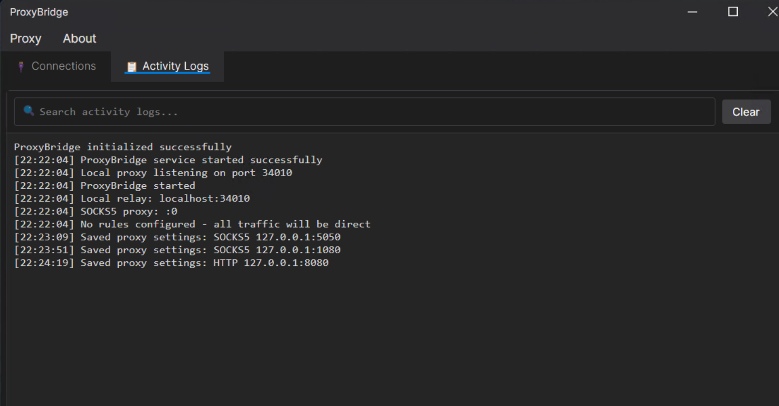Select 'ProxyBridge service started successfully' log entry
The height and width of the screenshot is (406, 779).
click(x=168, y=160)
